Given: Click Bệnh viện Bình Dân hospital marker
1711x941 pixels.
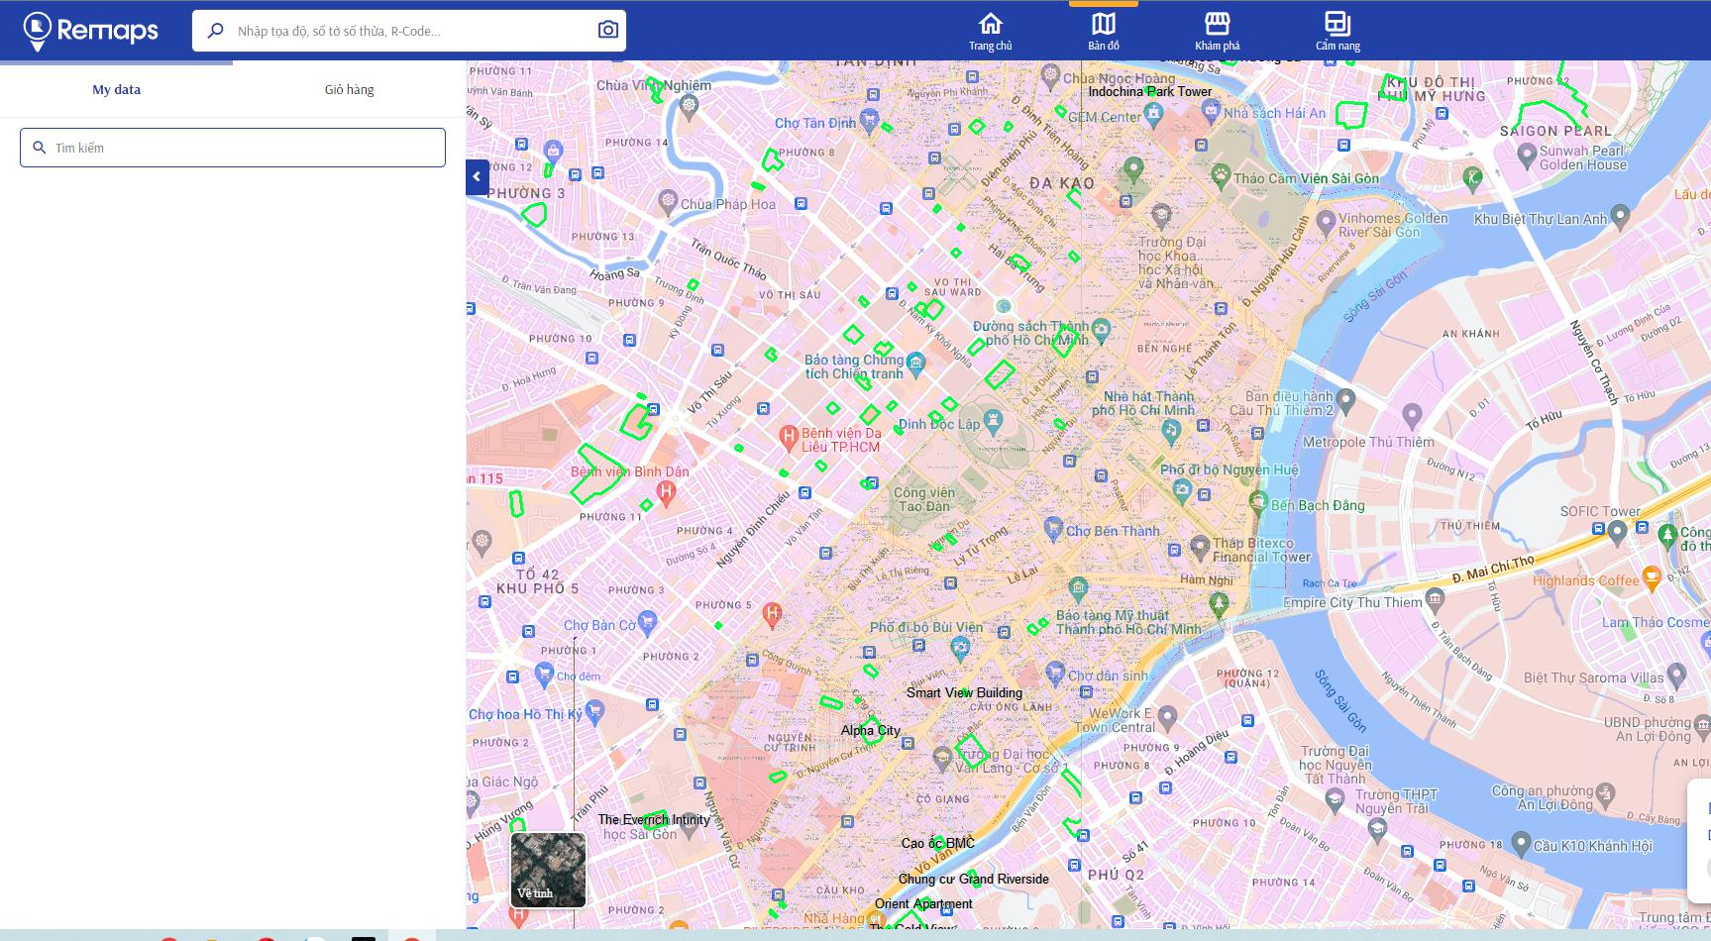Looking at the screenshot, I should (666, 492).
